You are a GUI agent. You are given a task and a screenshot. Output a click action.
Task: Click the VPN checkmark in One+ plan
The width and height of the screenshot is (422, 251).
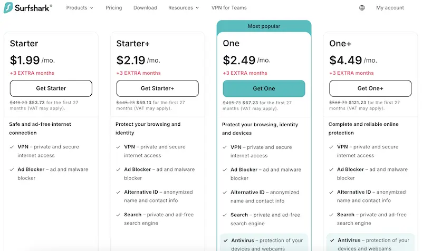tap(332, 147)
